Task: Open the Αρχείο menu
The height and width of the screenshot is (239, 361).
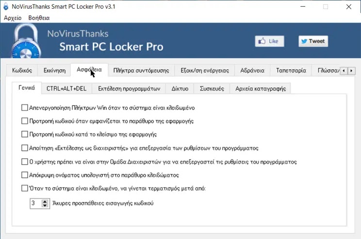Action: click(13, 18)
